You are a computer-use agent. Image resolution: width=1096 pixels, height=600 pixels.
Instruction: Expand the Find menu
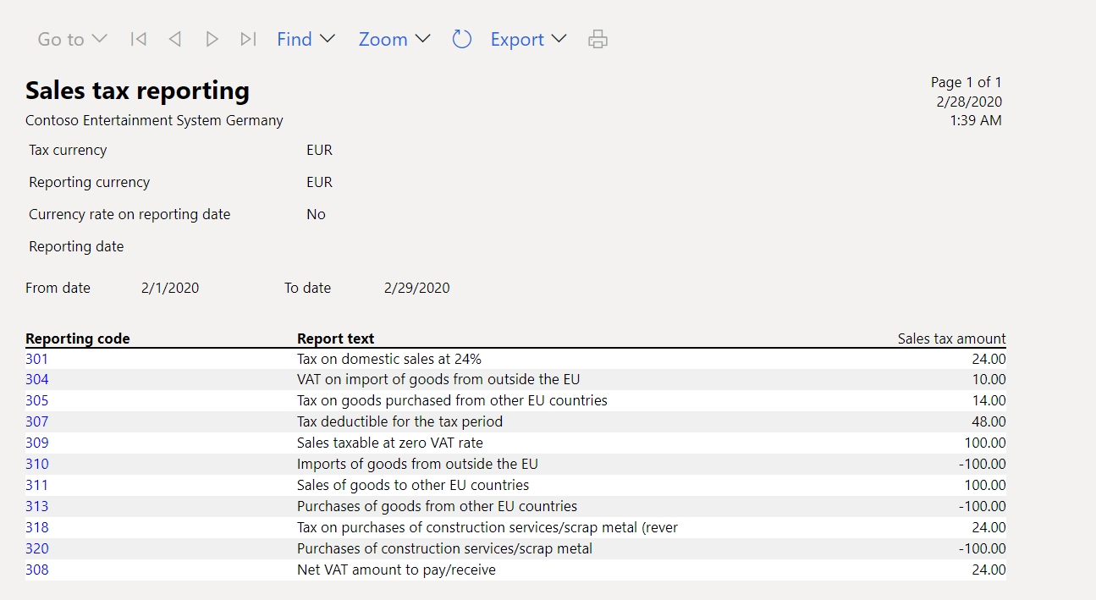[x=306, y=39]
